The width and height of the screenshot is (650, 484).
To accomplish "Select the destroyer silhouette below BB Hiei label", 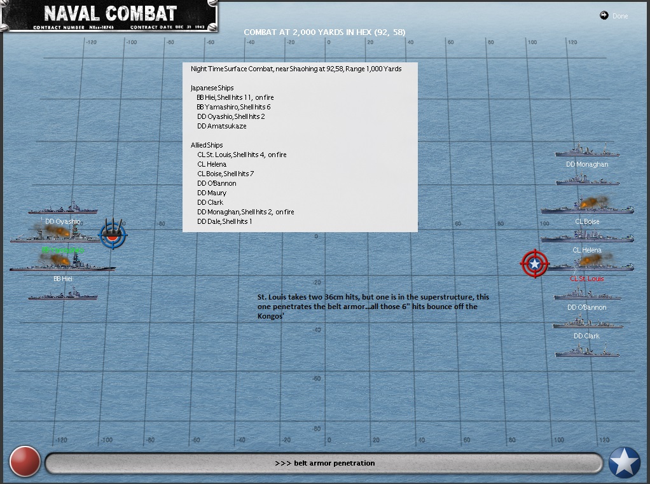I will tap(63, 294).
